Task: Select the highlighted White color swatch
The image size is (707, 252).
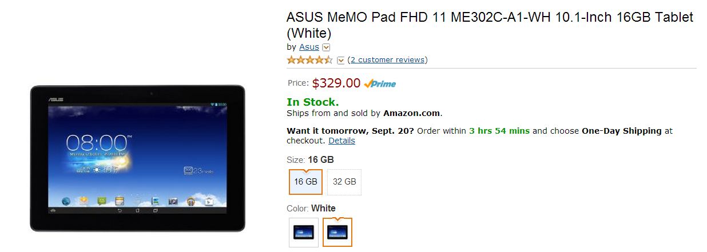Action: pyautogui.click(x=337, y=232)
